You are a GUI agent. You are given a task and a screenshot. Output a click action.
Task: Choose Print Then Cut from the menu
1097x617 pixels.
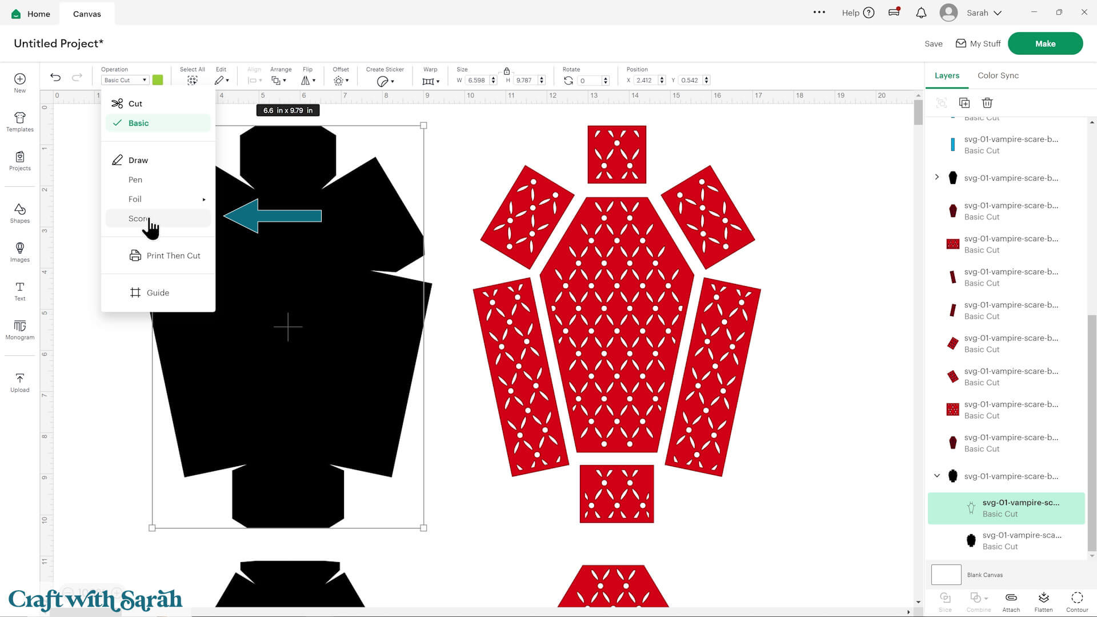173,255
